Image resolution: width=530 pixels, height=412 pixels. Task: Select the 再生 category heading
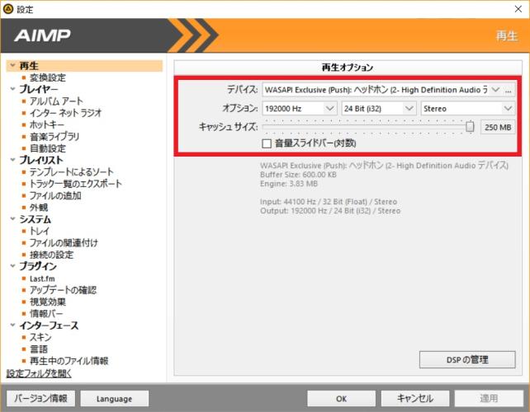click(x=29, y=65)
